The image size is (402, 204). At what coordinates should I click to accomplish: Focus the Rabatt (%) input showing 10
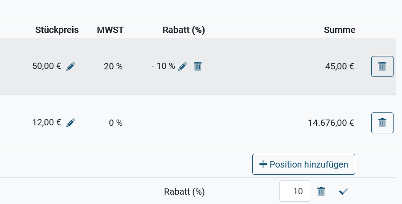(x=295, y=191)
